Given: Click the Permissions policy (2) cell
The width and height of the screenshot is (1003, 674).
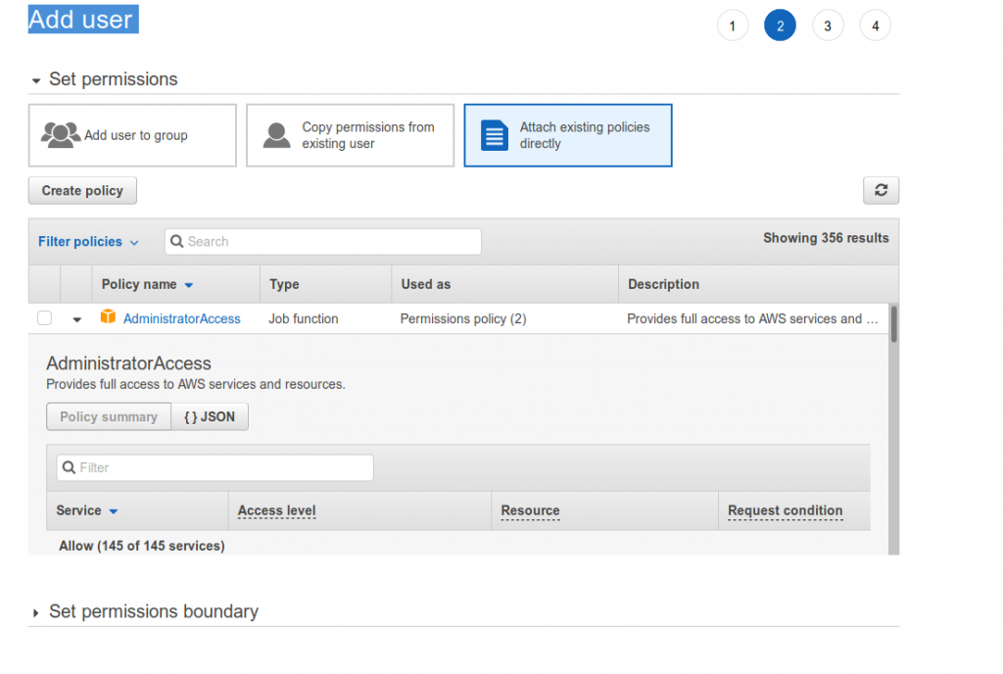Looking at the screenshot, I should (463, 318).
